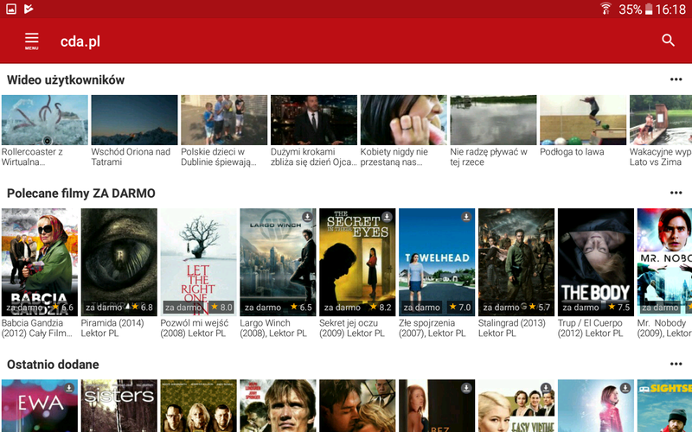Open Piramida (2014) movie poster
The width and height of the screenshot is (692, 432).
click(x=119, y=262)
